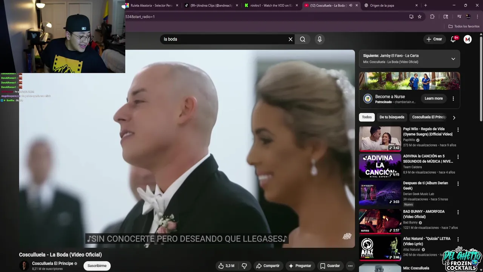Click the Preguntar button
Image resolution: width=483 pixels, height=272 pixels.
point(300,266)
